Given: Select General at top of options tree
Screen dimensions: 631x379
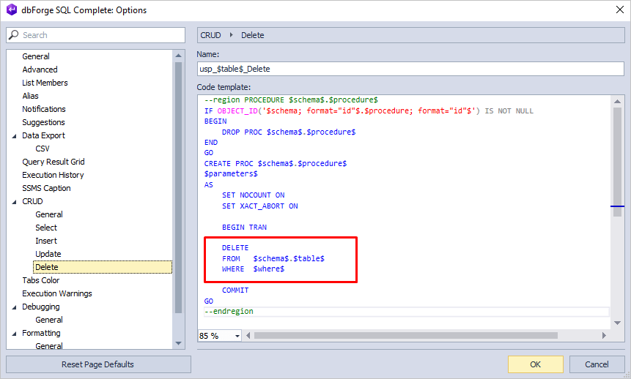Looking at the screenshot, I should click(x=36, y=56).
